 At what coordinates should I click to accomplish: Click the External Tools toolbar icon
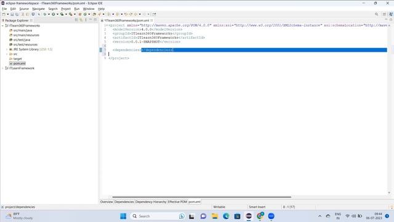coord(71,14)
